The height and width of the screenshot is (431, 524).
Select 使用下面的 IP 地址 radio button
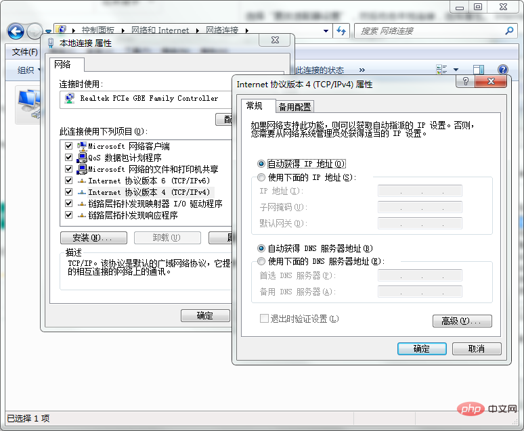coord(261,177)
